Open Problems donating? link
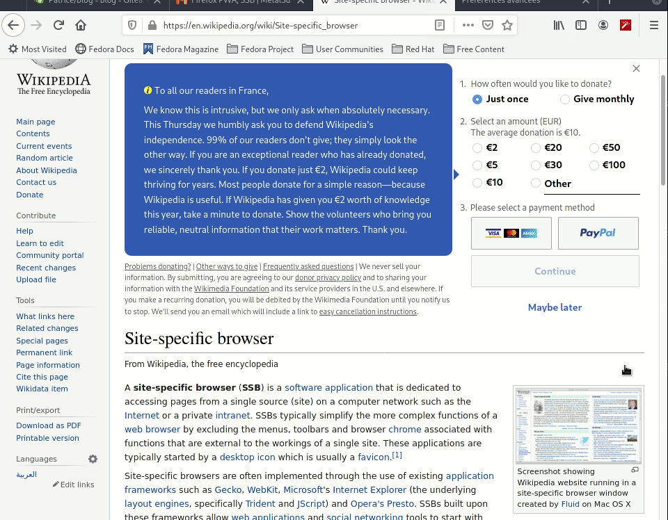The width and height of the screenshot is (668, 520). tap(158, 266)
